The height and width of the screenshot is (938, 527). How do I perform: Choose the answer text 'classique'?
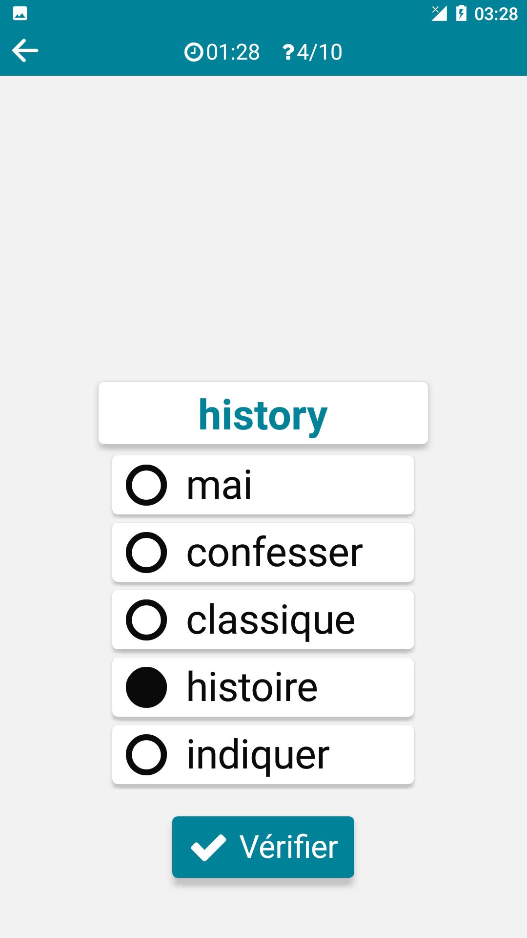tap(271, 620)
